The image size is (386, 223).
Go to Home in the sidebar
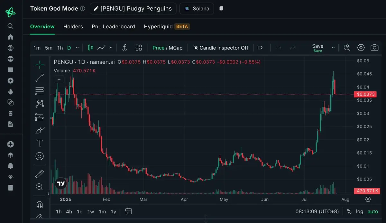[x=10, y=37]
